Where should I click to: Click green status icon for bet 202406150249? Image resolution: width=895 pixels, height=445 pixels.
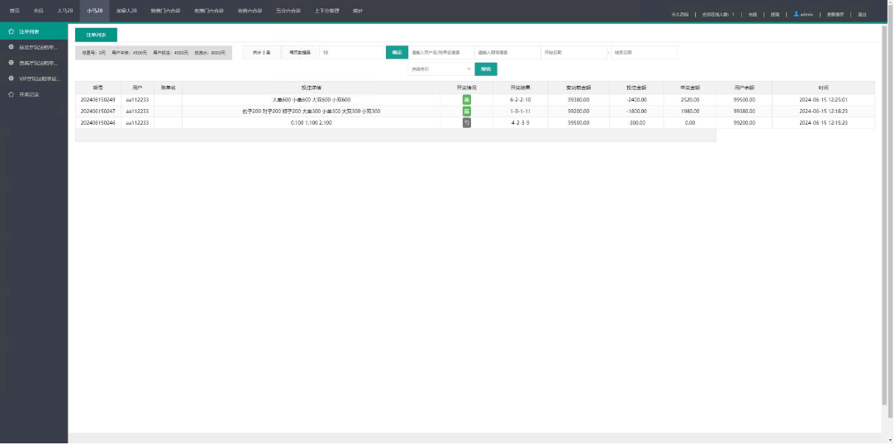467,100
